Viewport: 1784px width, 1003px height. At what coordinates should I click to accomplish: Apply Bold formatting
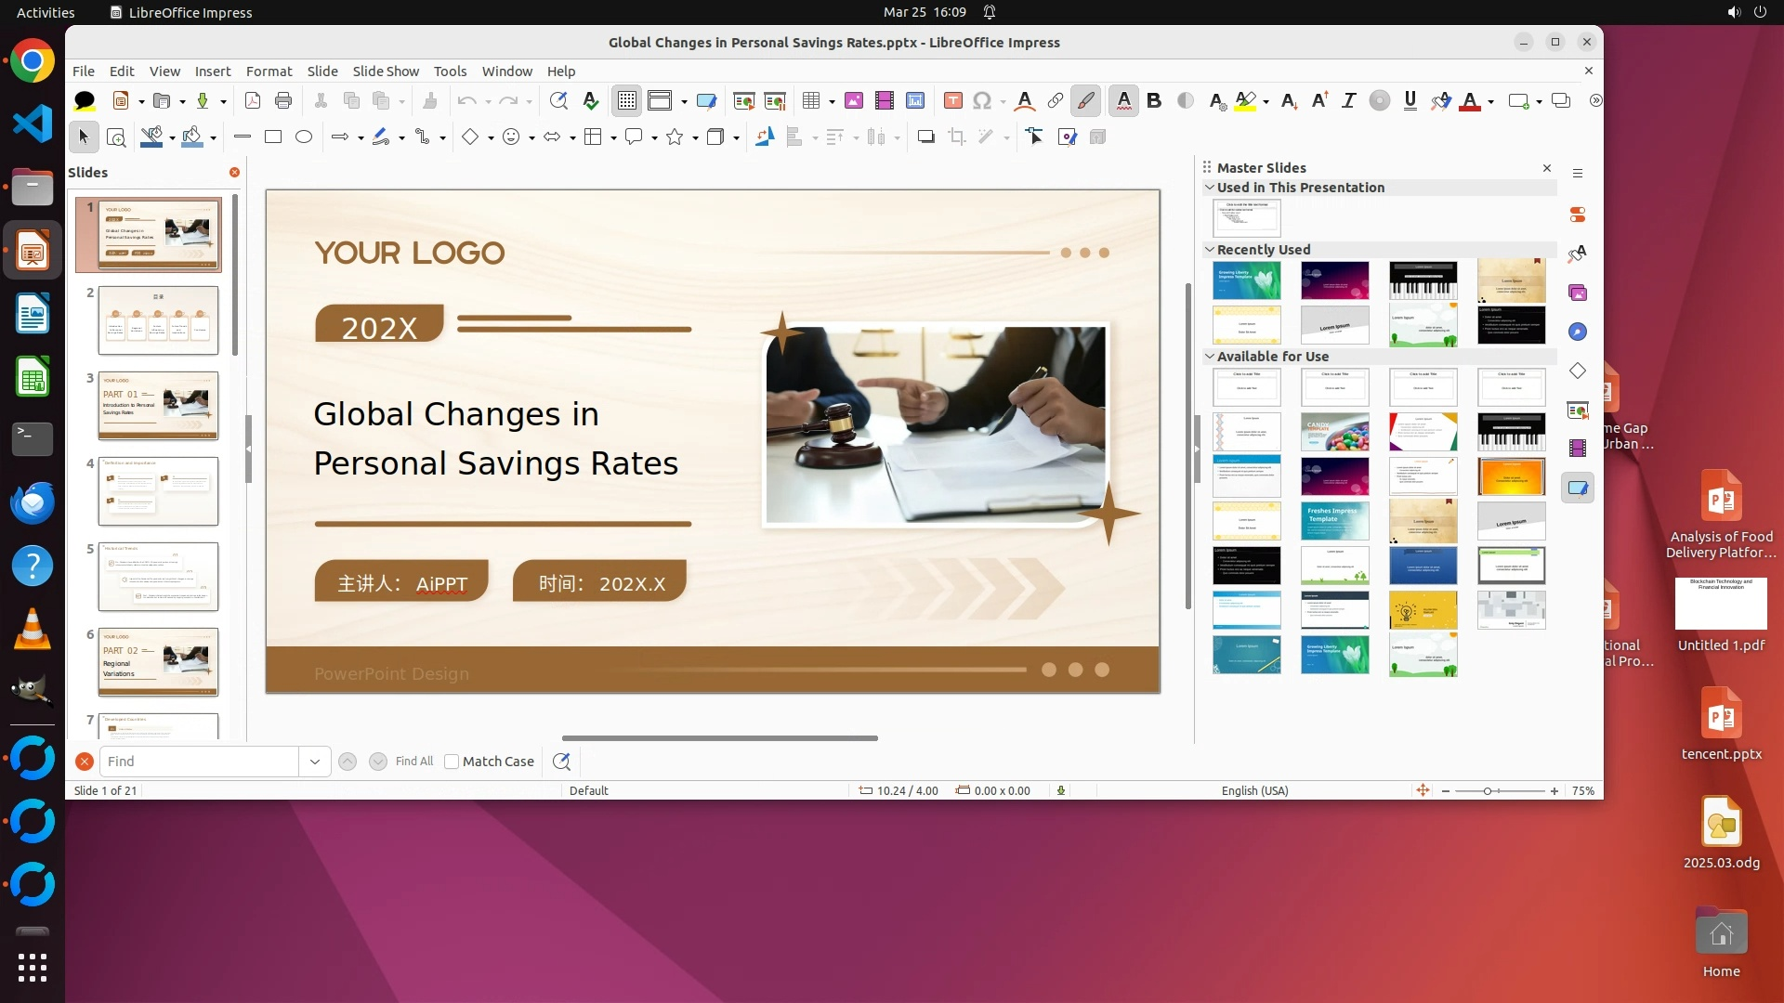click(x=1154, y=101)
